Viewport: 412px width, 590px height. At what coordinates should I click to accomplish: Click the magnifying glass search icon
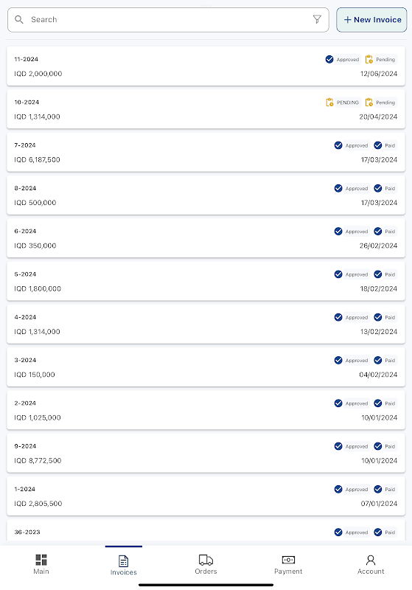pos(19,20)
